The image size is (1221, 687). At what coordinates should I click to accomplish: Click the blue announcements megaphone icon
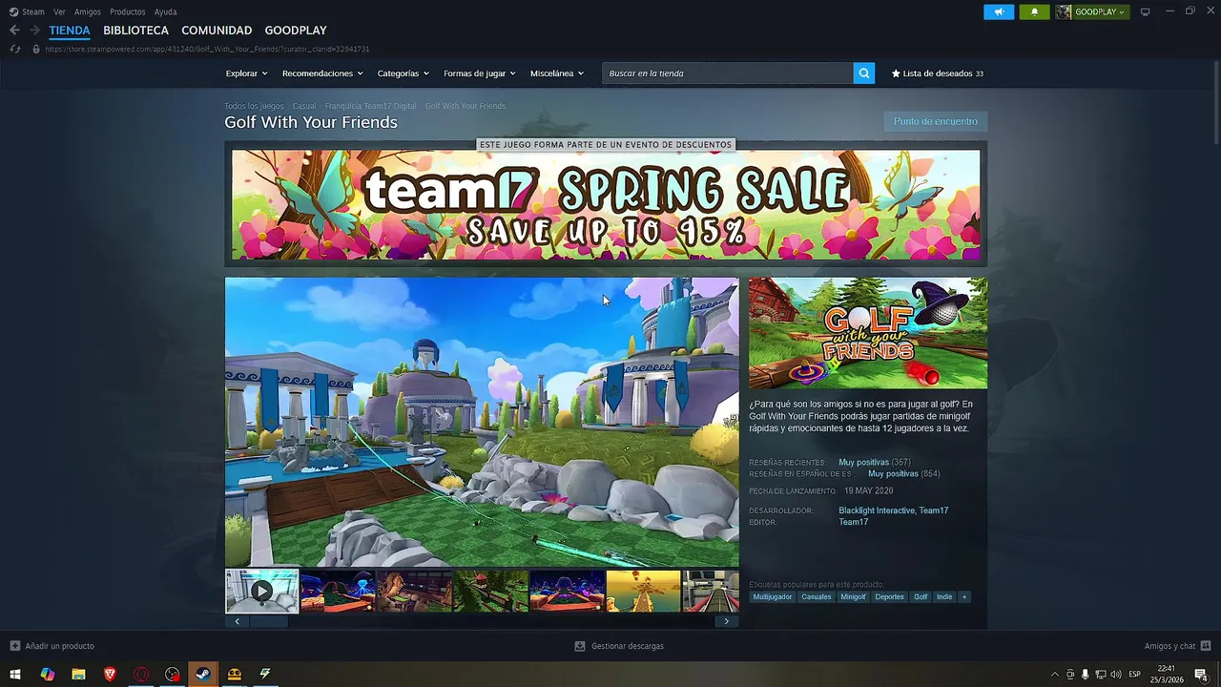(x=999, y=11)
